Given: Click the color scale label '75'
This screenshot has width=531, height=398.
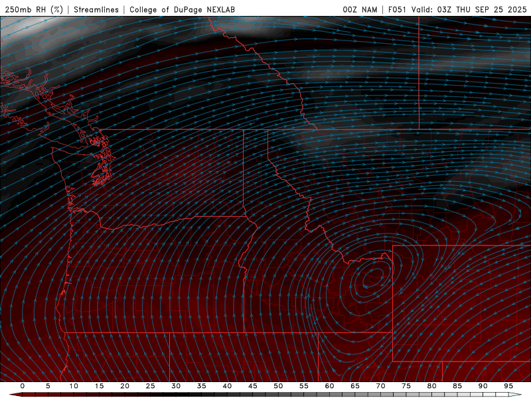Looking at the screenshot, I should (x=406, y=386).
